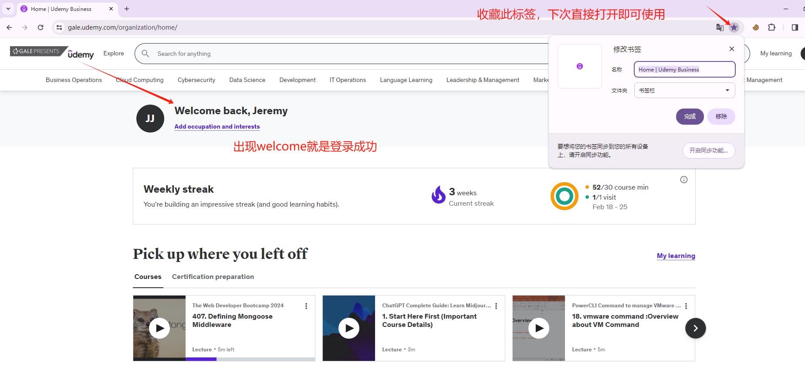805x374 pixels.
Task: Open the Explore menu
Action: tap(114, 53)
